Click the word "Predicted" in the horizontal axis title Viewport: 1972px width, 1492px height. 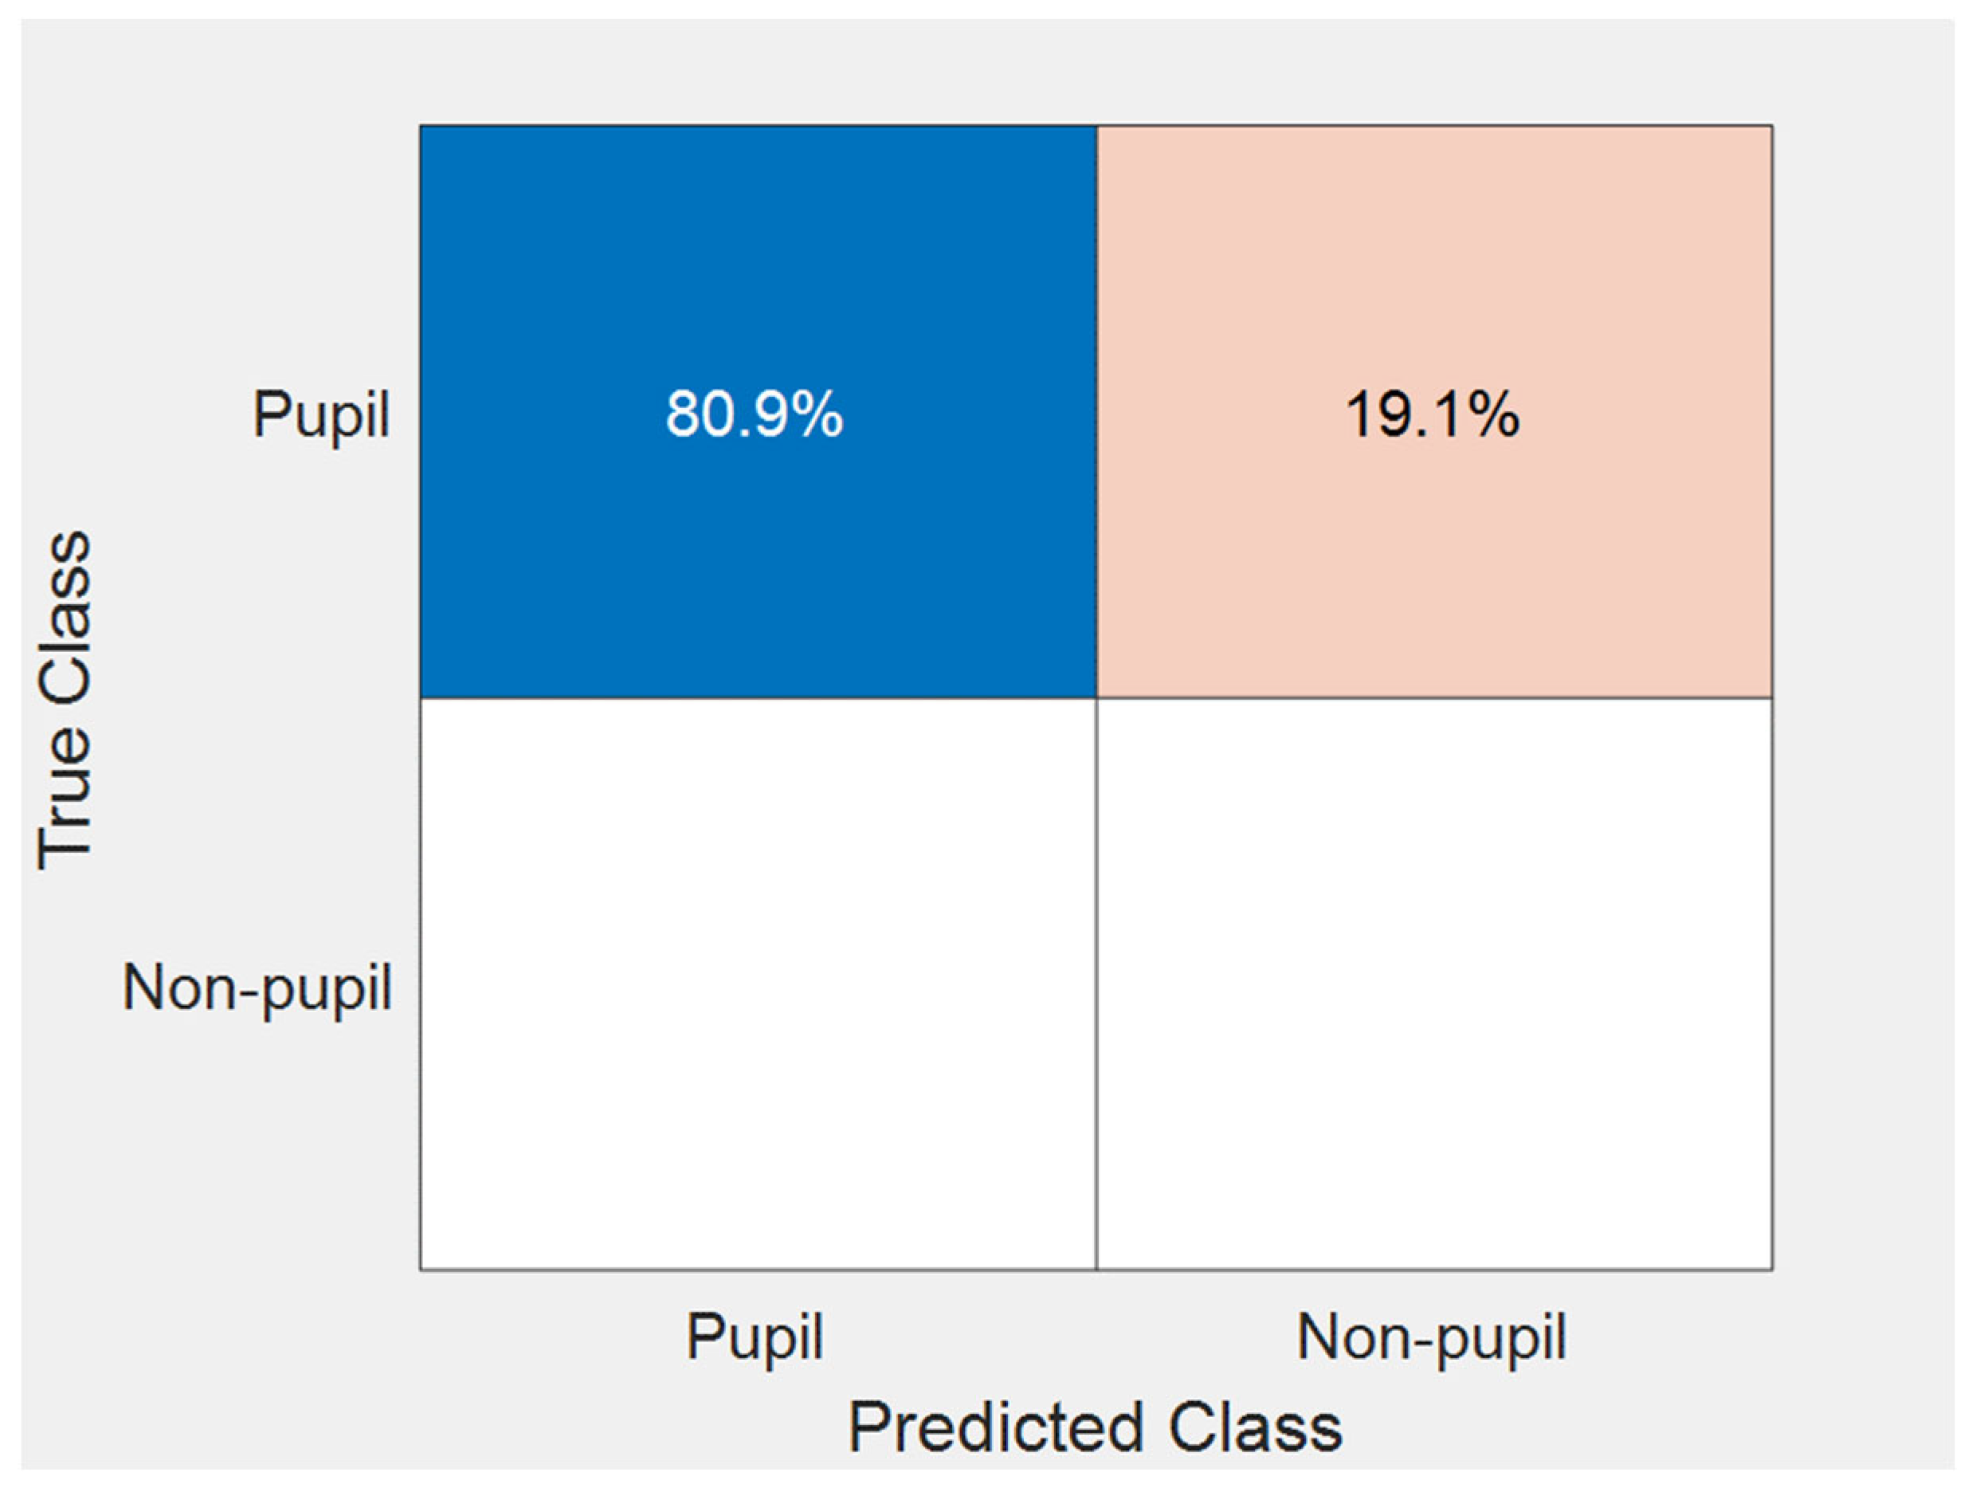pos(995,1427)
